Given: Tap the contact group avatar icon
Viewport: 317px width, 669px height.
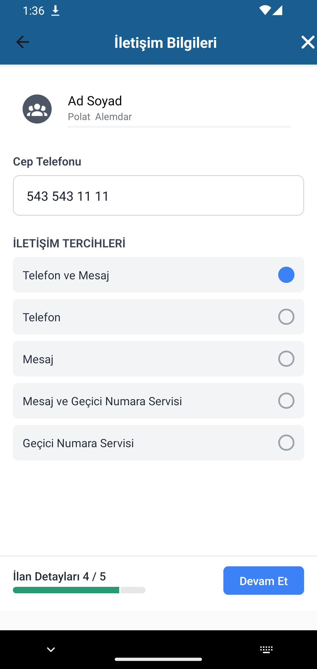Looking at the screenshot, I should [37, 109].
